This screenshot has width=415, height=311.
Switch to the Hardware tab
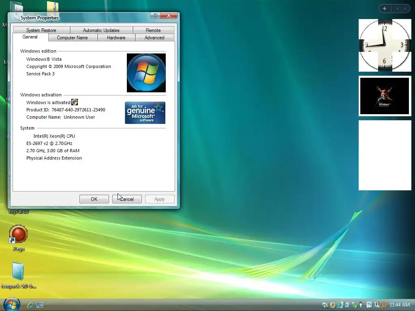tap(116, 38)
